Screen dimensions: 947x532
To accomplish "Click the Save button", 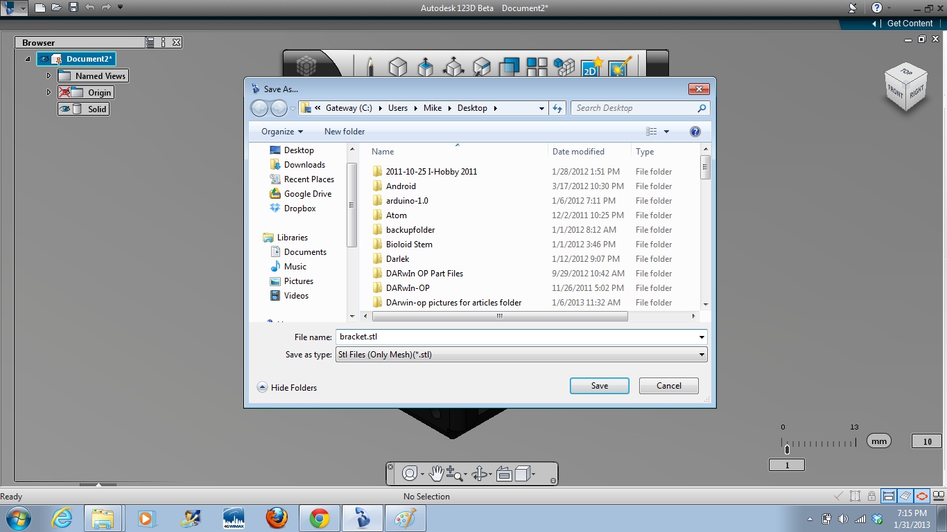I will click(x=600, y=386).
